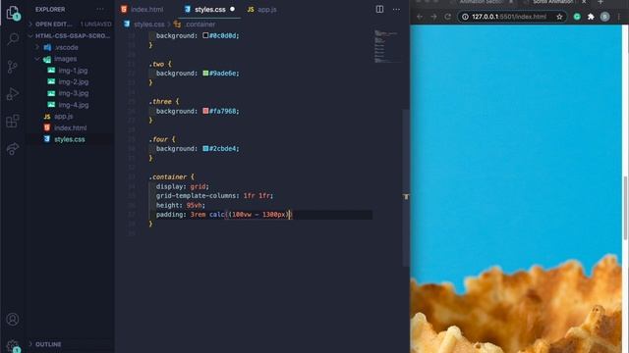
Task: Click the site info icon in address bar
Action: 465,17
